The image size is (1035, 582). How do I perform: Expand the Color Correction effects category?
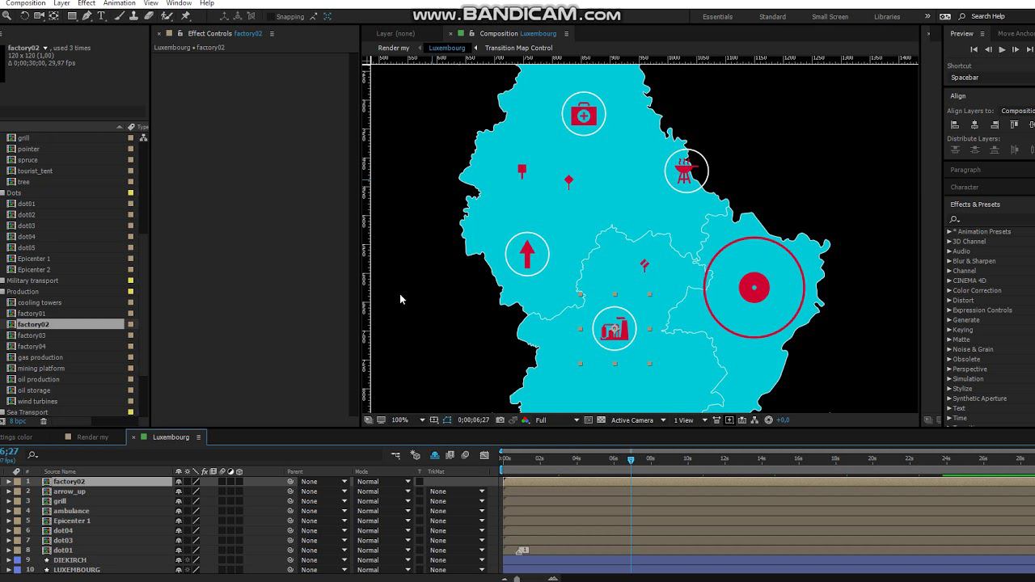click(x=949, y=291)
